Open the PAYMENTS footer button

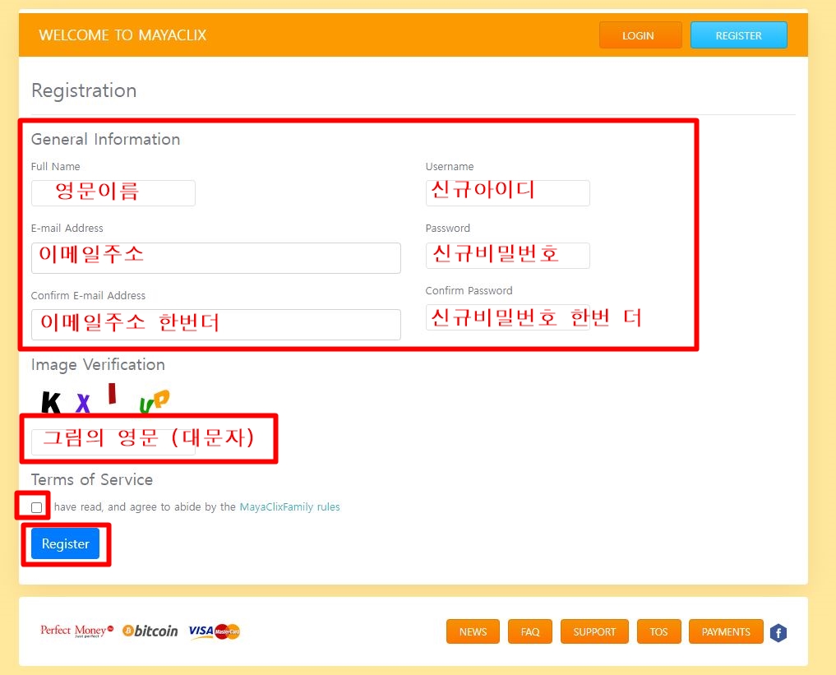[726, 631]
